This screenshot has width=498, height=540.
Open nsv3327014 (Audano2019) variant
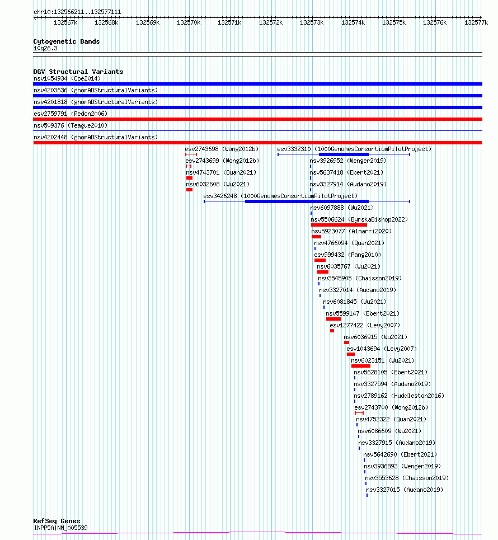click(x=358, y=290)
